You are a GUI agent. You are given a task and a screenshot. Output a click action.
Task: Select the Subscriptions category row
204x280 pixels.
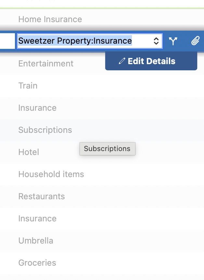tap(45, 130)
